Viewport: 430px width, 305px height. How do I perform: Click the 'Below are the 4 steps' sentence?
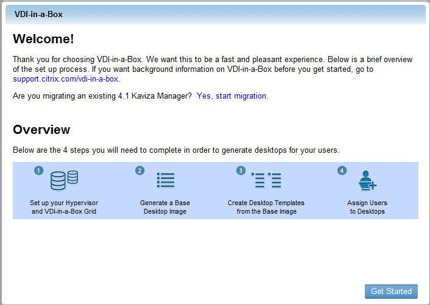[x=176, y=150]
